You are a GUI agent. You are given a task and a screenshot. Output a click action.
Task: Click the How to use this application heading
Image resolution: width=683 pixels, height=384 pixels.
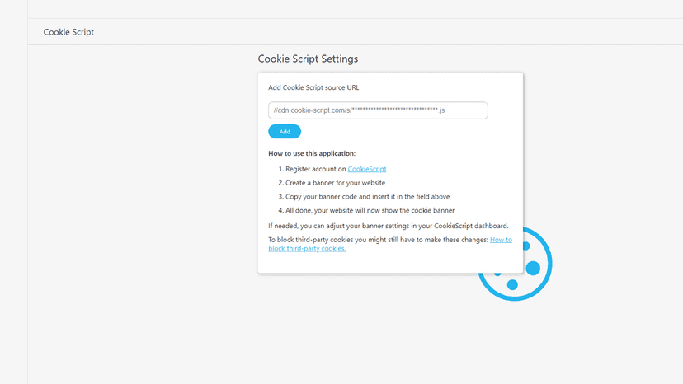[x=312, y=153]
